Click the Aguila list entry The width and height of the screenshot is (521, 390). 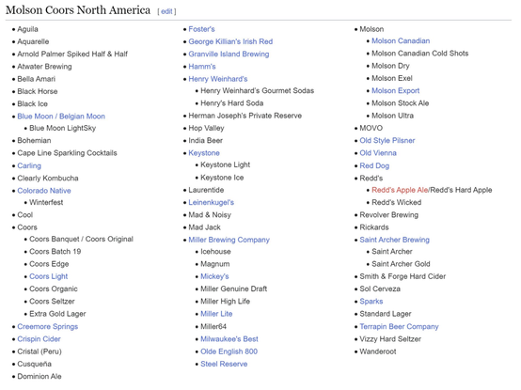tap(27, 29)
